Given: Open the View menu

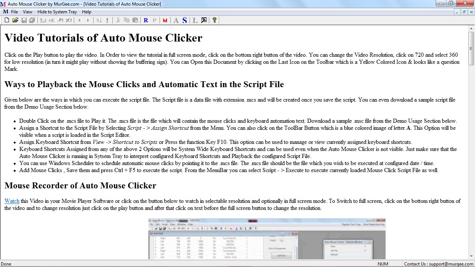Looking at the screenshot, I should (28, 12).
